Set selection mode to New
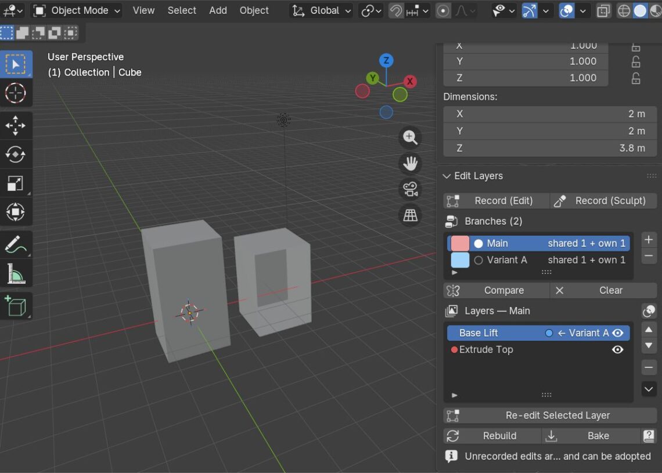 [7, 33]
